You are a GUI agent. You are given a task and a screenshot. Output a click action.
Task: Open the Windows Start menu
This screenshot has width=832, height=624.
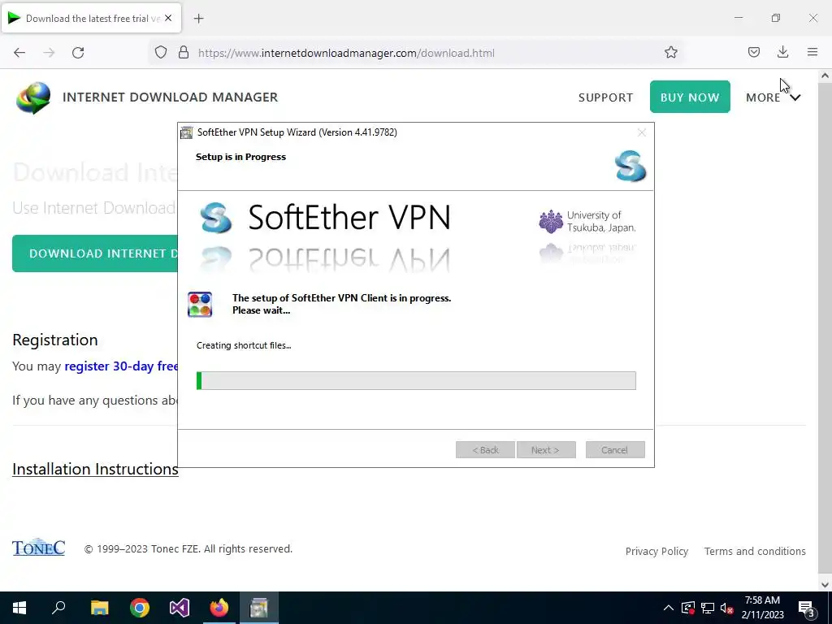point(19,608)
